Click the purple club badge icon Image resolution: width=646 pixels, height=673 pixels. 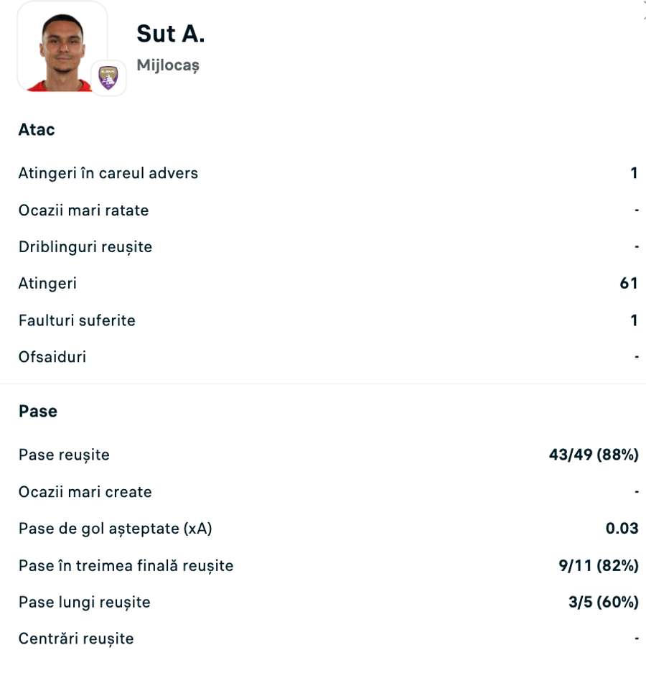coord(108,78)
